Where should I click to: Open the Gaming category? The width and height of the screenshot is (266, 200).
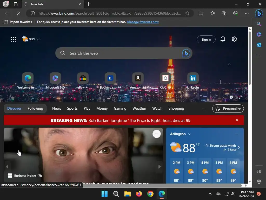coord(120,109)
